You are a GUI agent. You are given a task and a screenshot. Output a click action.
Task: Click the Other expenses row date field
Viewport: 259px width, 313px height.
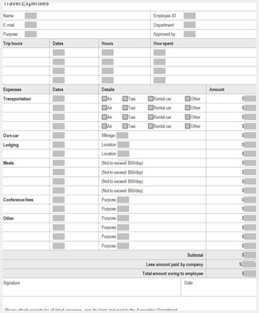click(59, 218)
